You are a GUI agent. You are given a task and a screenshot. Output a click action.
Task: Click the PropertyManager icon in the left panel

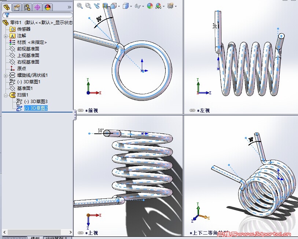[x=17, y=7]
